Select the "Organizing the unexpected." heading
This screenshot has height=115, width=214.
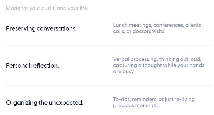point(45,103)
